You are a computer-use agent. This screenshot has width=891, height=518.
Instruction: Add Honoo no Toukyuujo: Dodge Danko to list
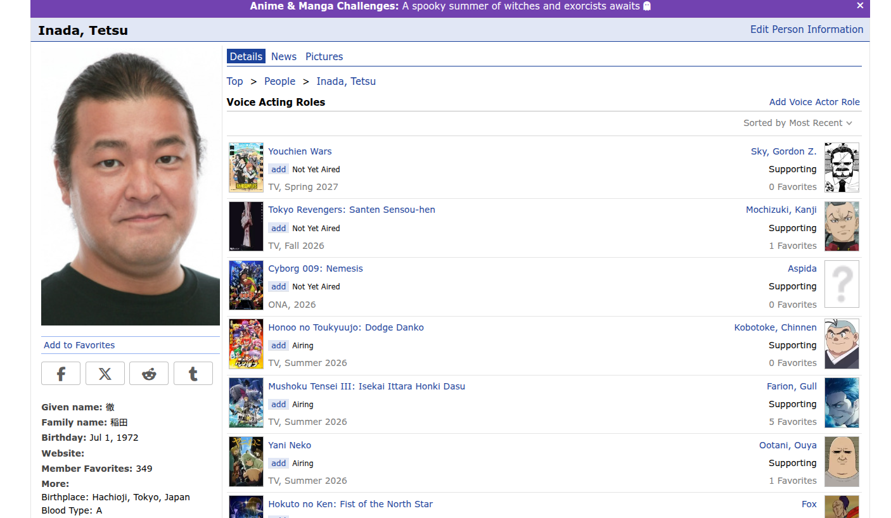278,345
